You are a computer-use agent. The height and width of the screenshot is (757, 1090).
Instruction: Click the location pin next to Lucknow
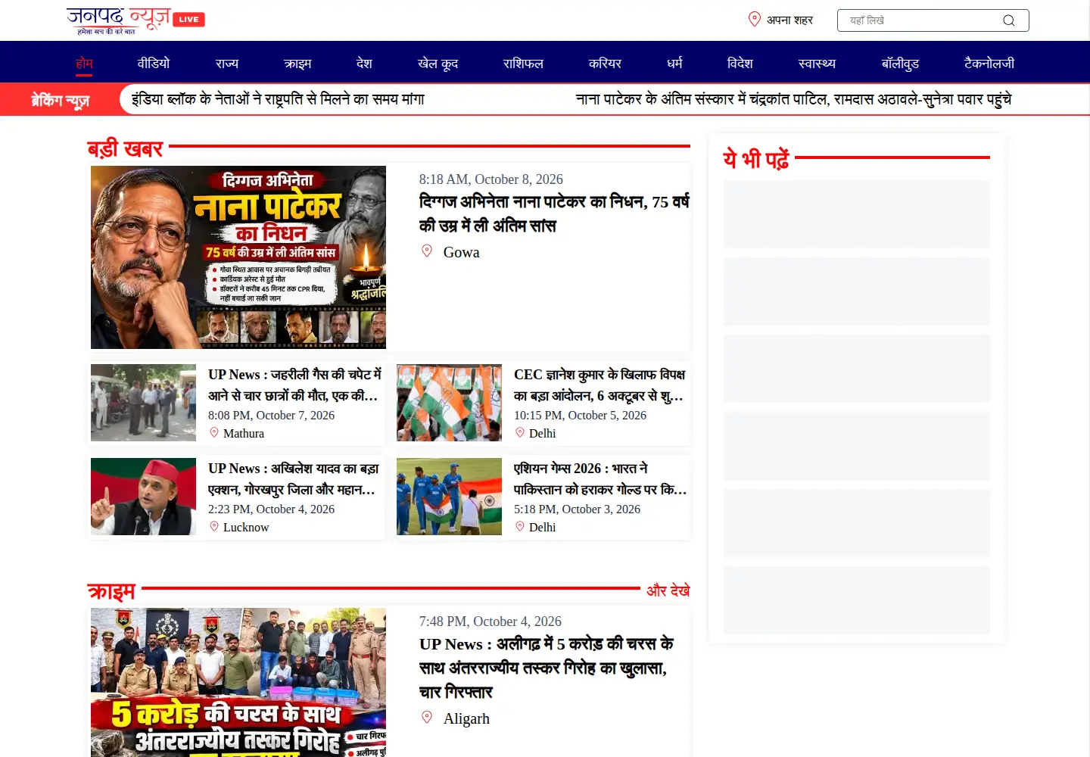click(214, 527)
